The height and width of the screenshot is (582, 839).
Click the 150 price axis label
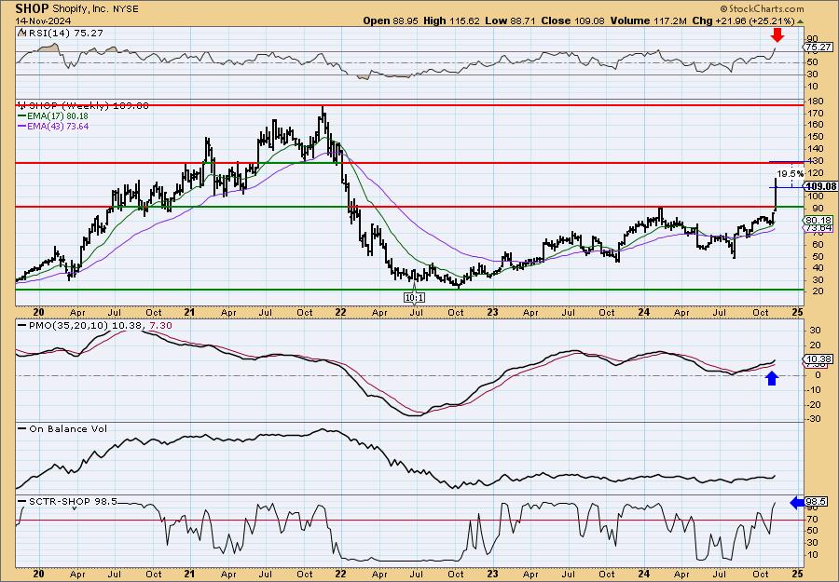click(814, 137)
